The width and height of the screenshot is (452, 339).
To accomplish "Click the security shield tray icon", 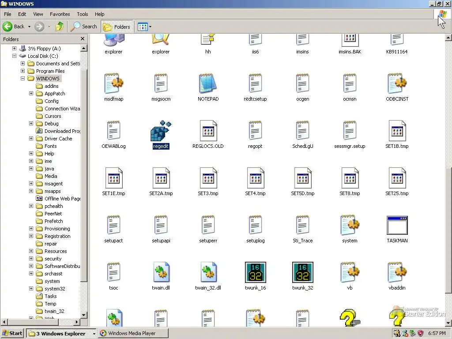I will [x=421, y=333].
